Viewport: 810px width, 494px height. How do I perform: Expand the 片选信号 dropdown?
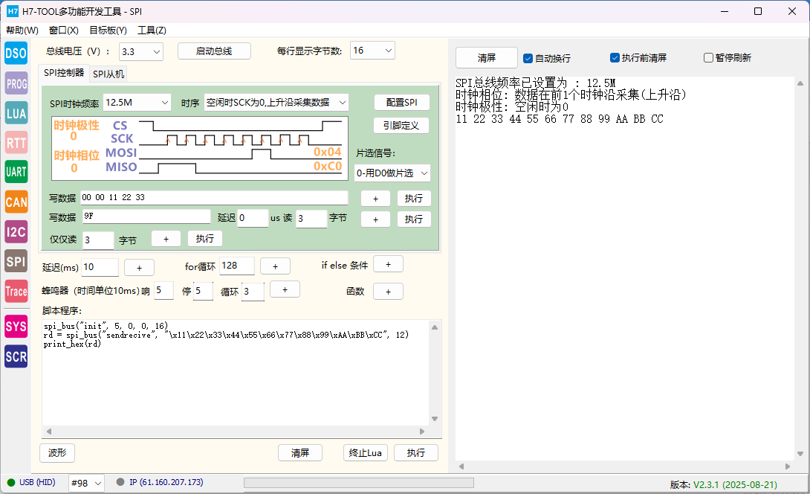click(392, 173)
